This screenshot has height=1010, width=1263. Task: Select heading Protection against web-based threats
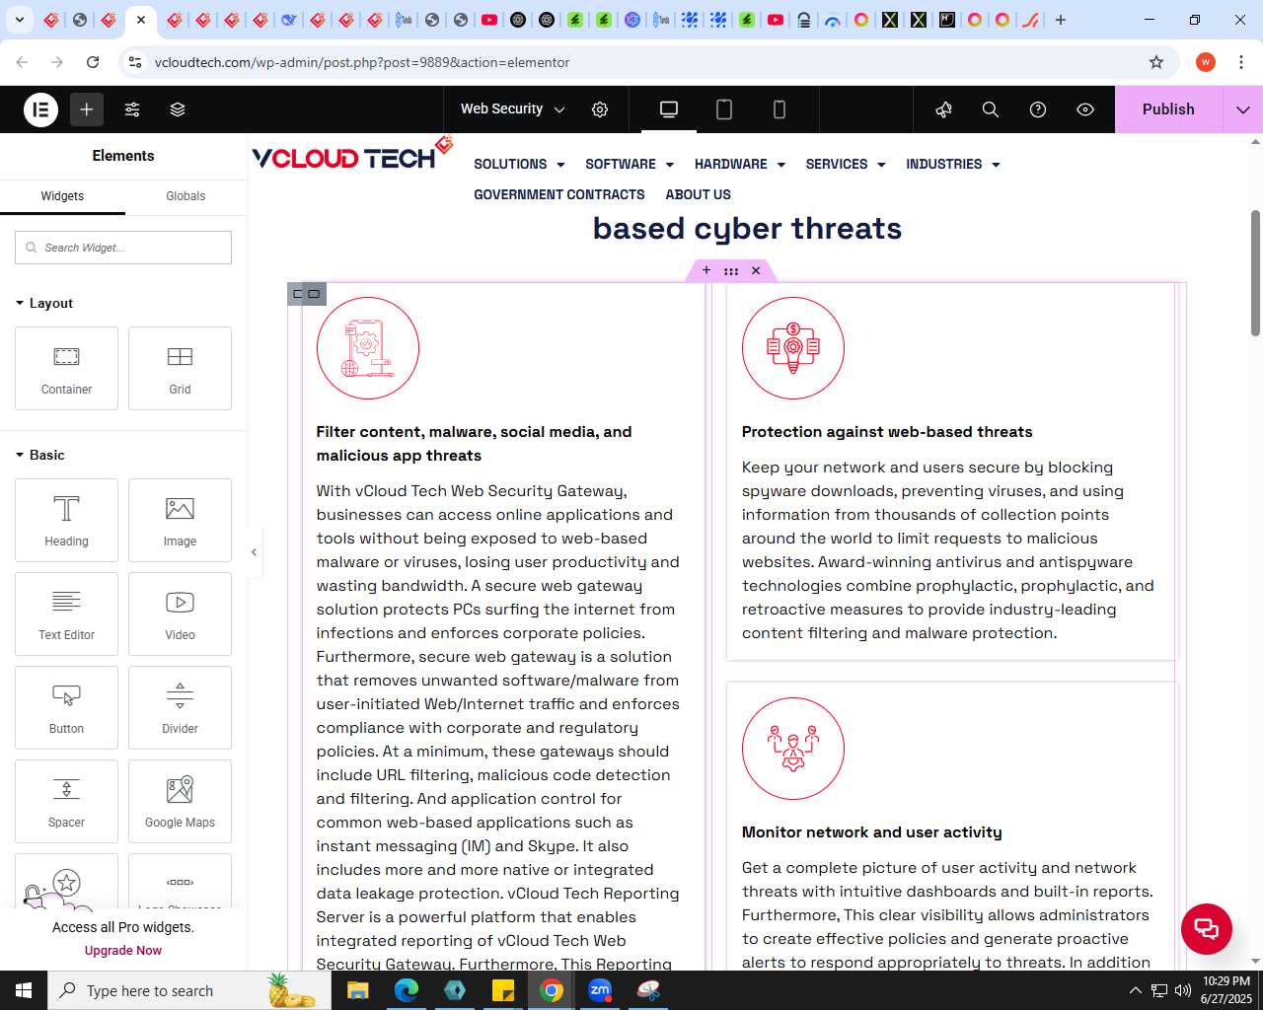(x=887, y=432)
